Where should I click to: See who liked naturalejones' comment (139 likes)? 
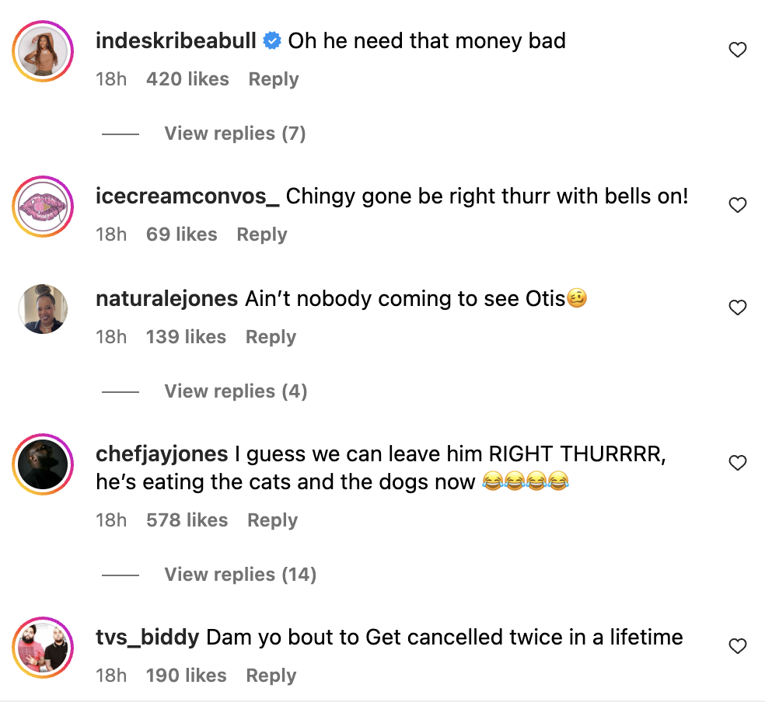pyautogui.click(x=186, y=337)
